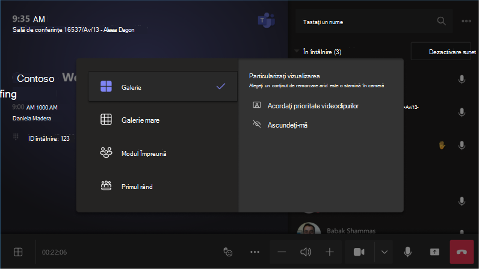Click Babak Shammas avatar thumbnail
Image resolution: width=479 pixels, height=269 pixels.
309,229
